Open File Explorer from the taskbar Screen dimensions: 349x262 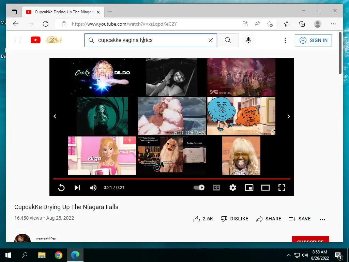(x=42, y=255)
